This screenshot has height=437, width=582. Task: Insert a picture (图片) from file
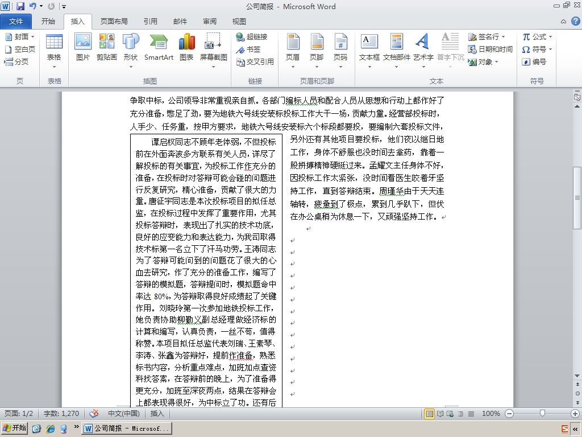coord(83,47)
